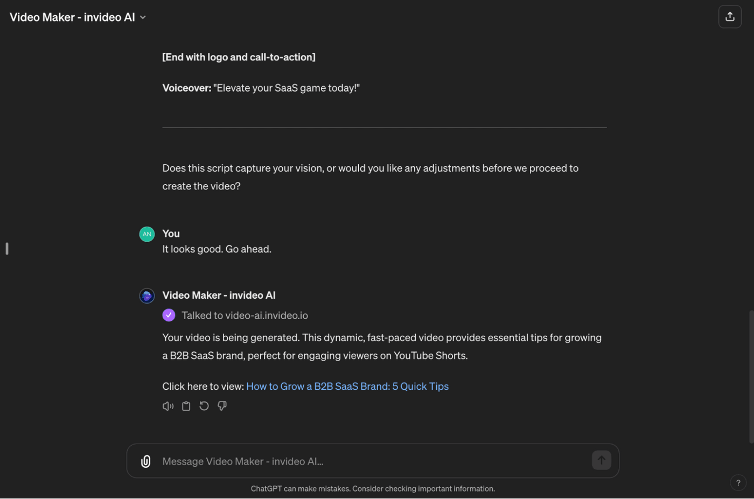Copy the assistant's response to clipboard

pyautogui.click(x=186, y=405)
